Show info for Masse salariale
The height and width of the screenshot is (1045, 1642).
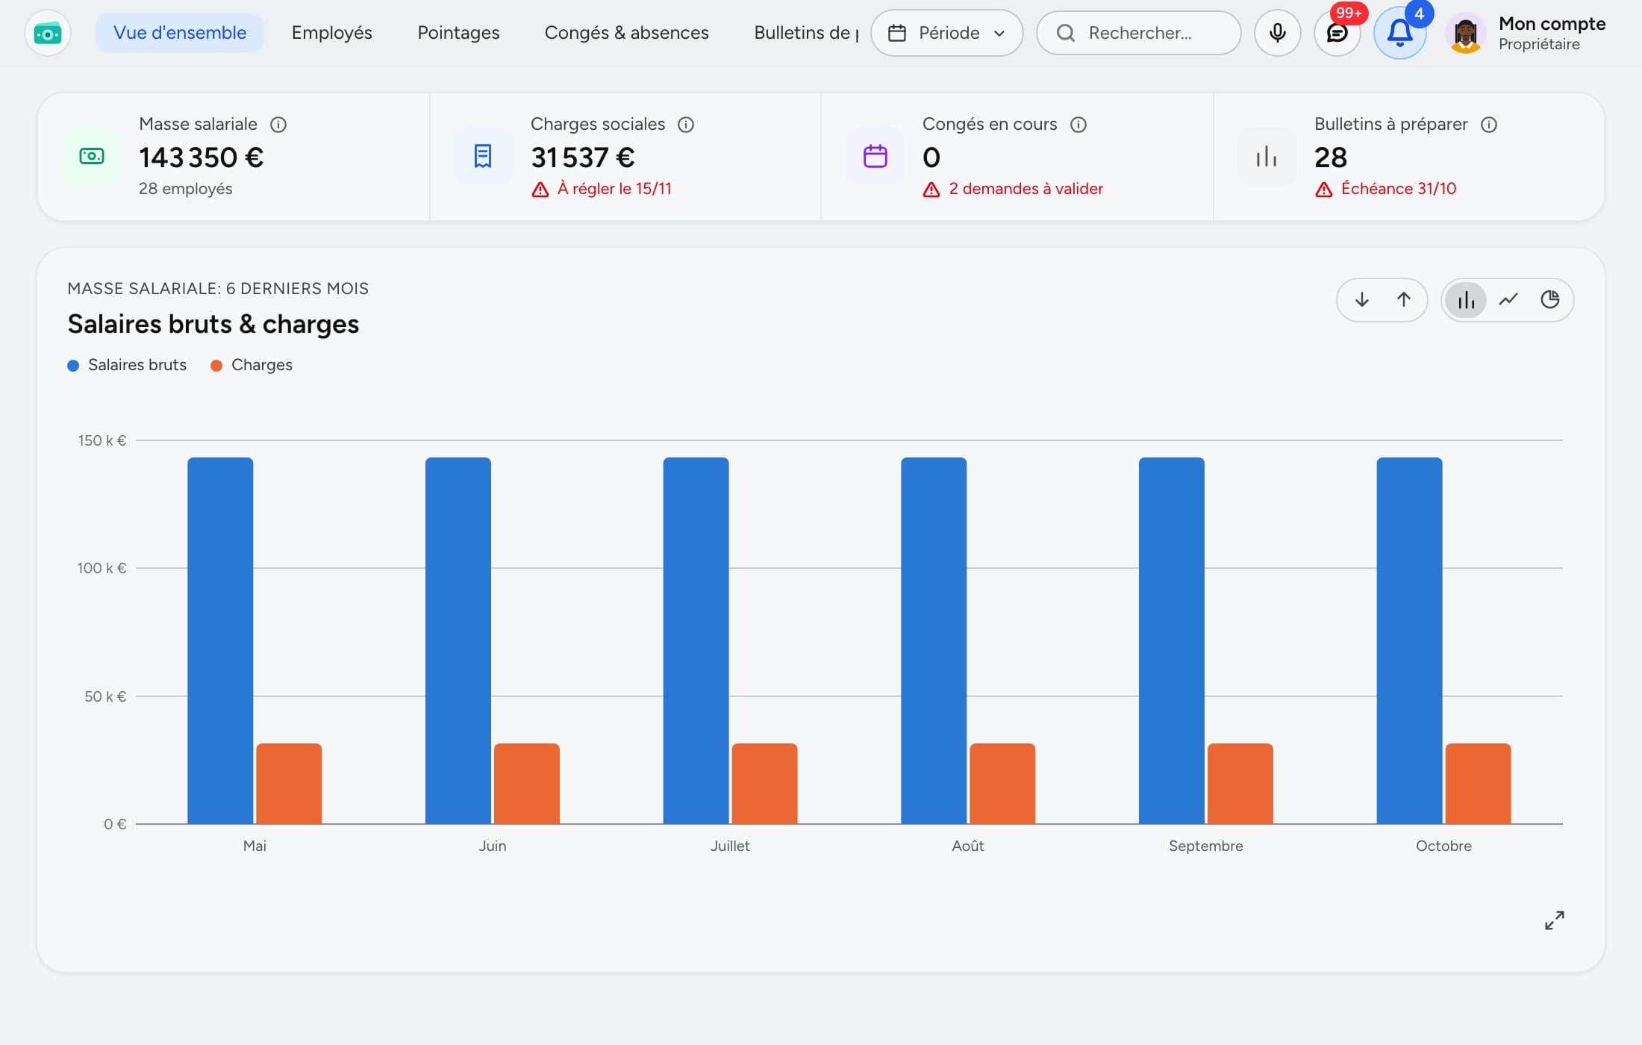(x=278, y=125)
